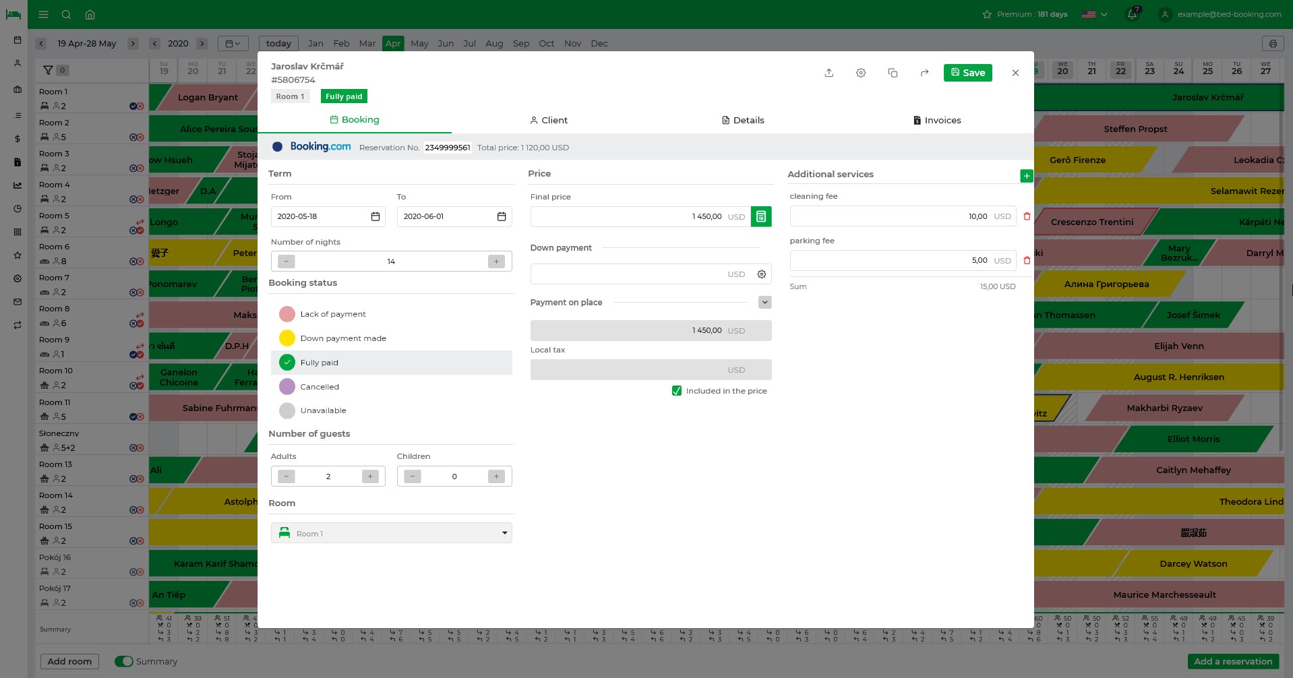The width and height of the screenshot is (1293, 678).
Task: Open the To date calendar picker
Action: [x=502, y=216]
